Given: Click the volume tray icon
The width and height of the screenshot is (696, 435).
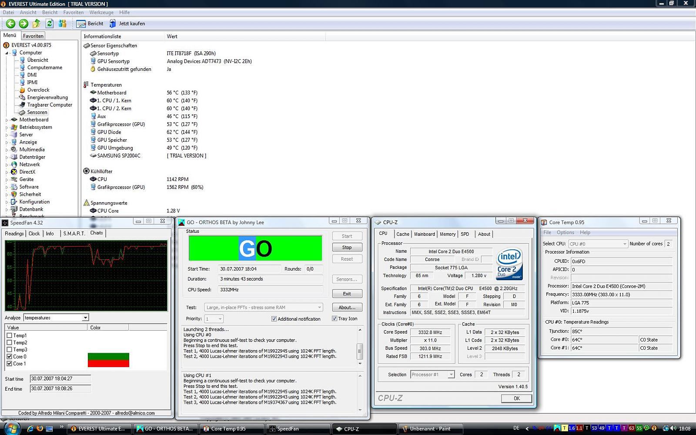Looking at the screenshot, I should (x=673, y=428).
